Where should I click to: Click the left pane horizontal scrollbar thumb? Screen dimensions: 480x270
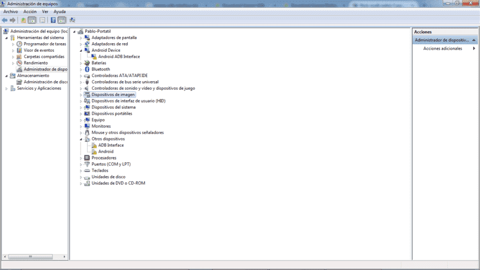tap(30, 257)
